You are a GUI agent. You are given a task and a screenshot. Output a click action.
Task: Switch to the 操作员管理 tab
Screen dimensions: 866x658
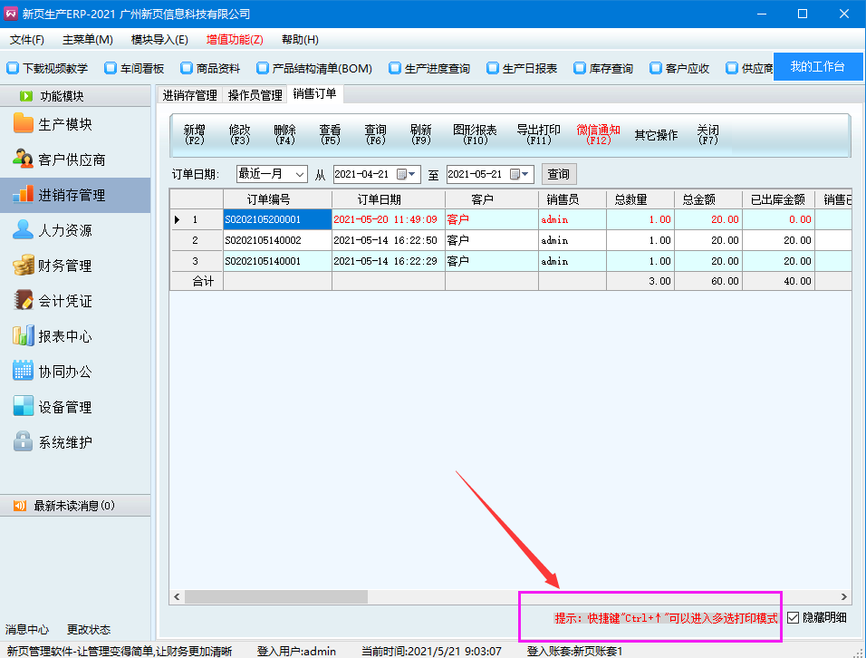click(x=255, y=95)
